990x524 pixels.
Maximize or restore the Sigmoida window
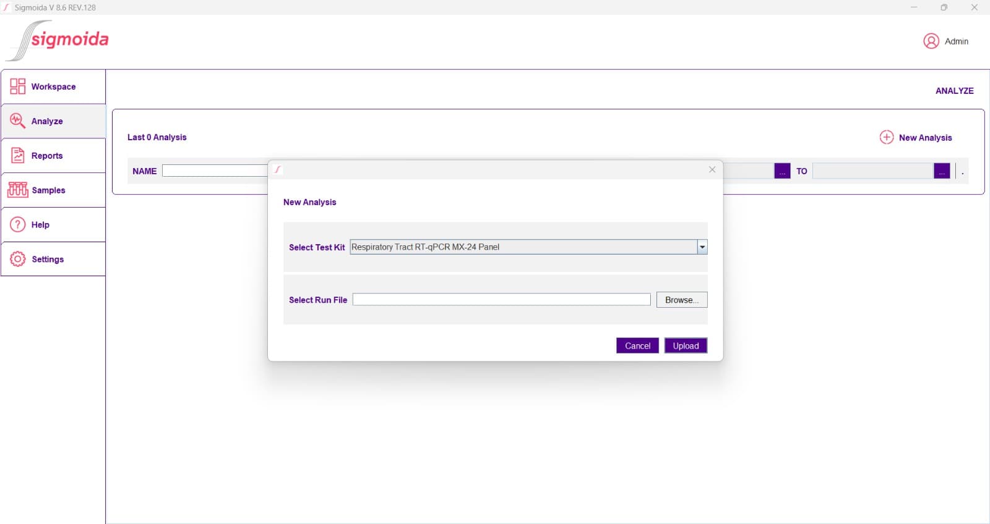click(944, 7)
